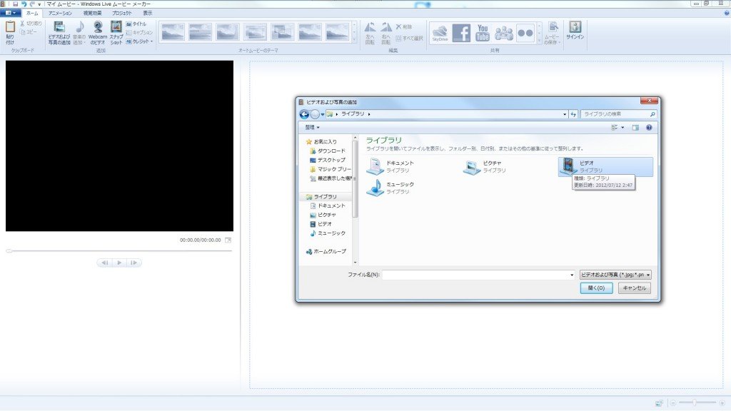
Task: Click the undo icon in quick access toolbar
Action: click(x=24, y=4)
